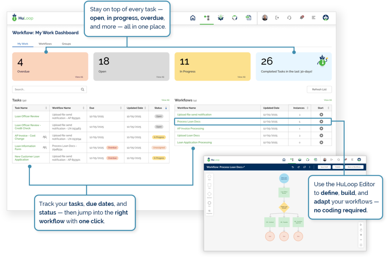Open the hamburger menu icon in the navbar
This screenshot has width=387, height=257.
click(x=314, y=17)
